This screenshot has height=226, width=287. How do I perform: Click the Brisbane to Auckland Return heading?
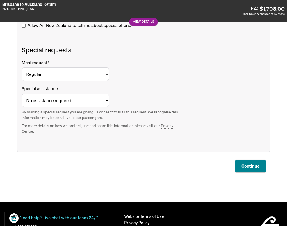point(29,4)
